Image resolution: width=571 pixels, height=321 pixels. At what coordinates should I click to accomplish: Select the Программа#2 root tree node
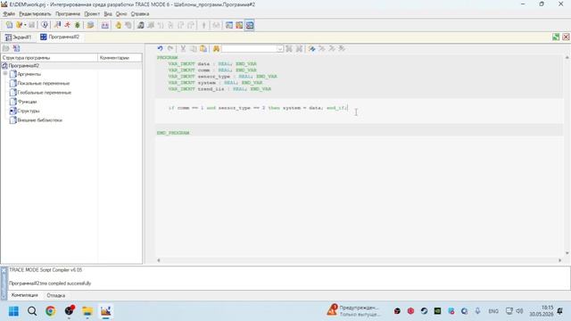(24, 66)
